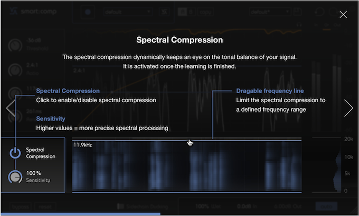Go to the next help page arrow

[348, 108]
